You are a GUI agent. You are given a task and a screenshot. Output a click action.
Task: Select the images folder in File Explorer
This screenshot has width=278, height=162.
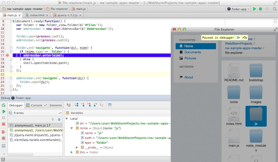pyautogui.click(x=256, y=92)
